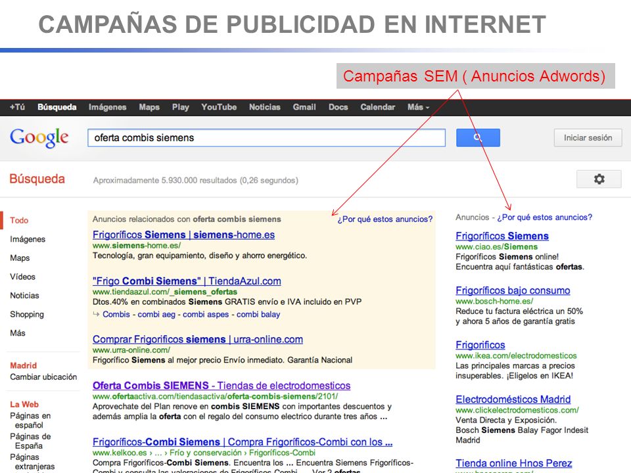Click the 'combi aeg' sitelink
This screenshot has width=631, height=473.
click(156, 315)
